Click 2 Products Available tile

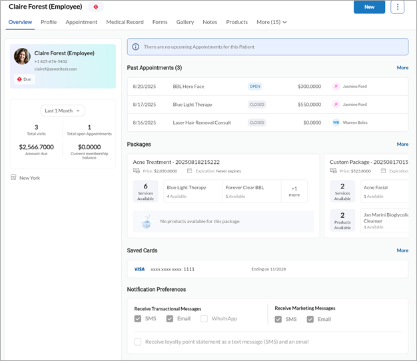pos(342,220)
